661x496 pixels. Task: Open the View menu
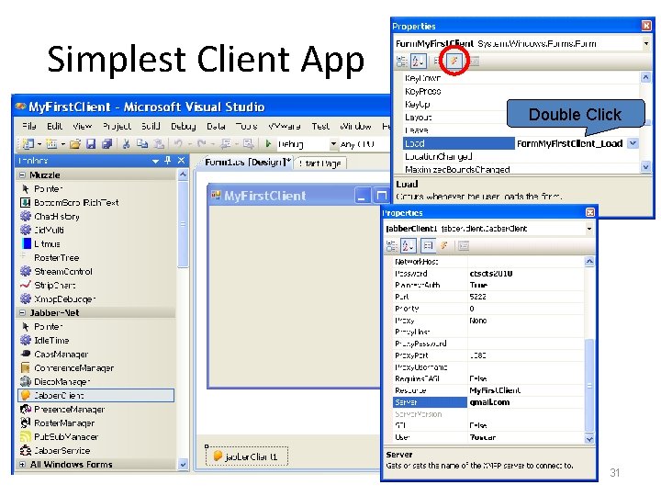click(x=82, y=126)
